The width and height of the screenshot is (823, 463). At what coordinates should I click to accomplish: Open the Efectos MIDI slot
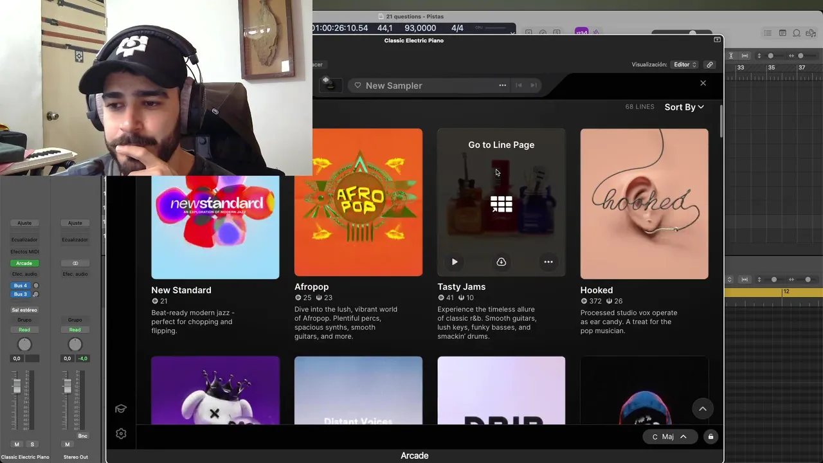[24, 251]
